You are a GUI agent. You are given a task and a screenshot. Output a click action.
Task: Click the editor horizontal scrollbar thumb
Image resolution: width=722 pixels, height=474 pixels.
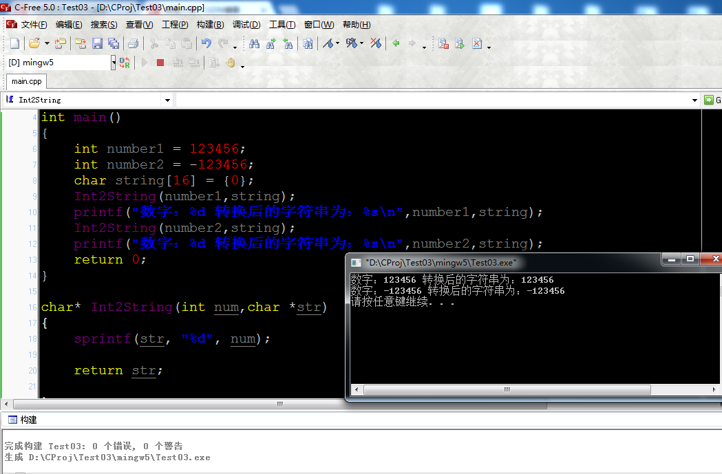[x=280, y=404]
